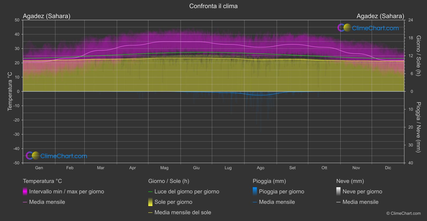Click the yellow 'Sole per giorno' legend swatch
The height and width of the screenshot is (221, 427).
coord(150,202)
